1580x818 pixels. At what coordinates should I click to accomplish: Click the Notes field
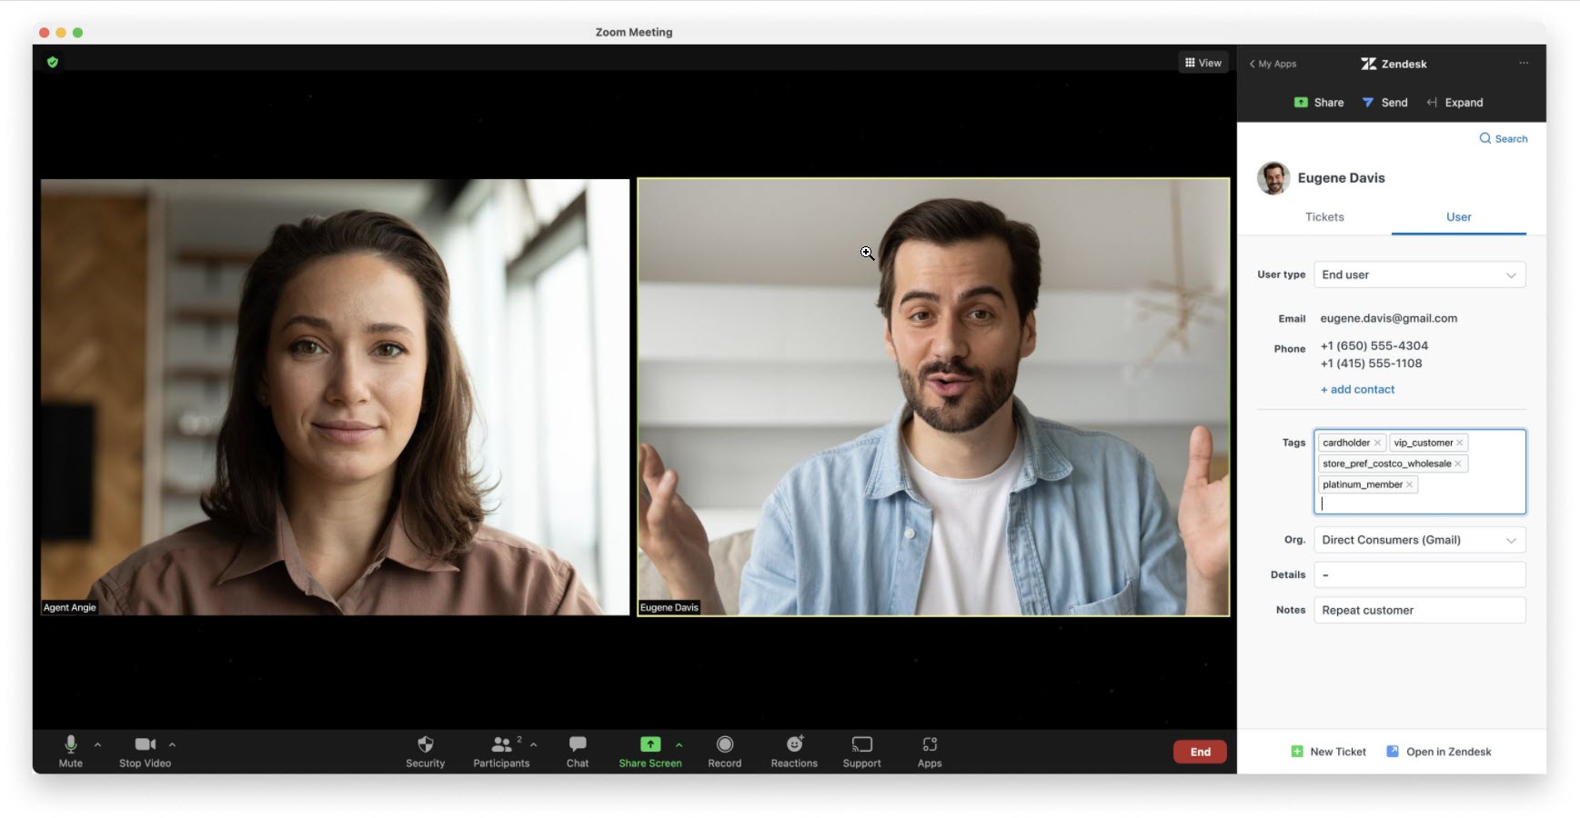pos(1419,610)
